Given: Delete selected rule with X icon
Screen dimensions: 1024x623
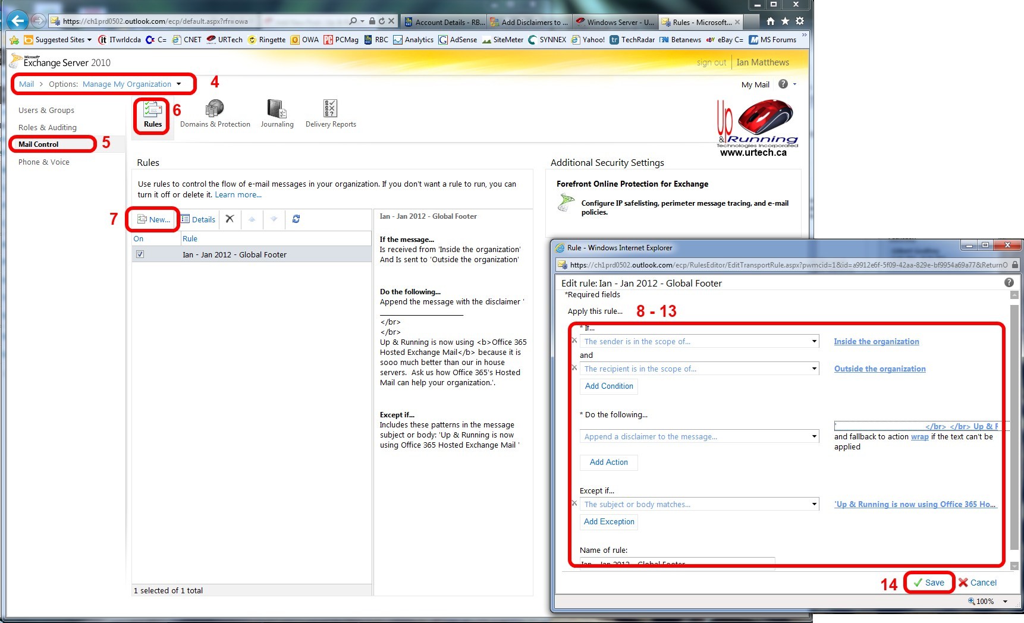Looking at the screenshot, I should point(230,219).
